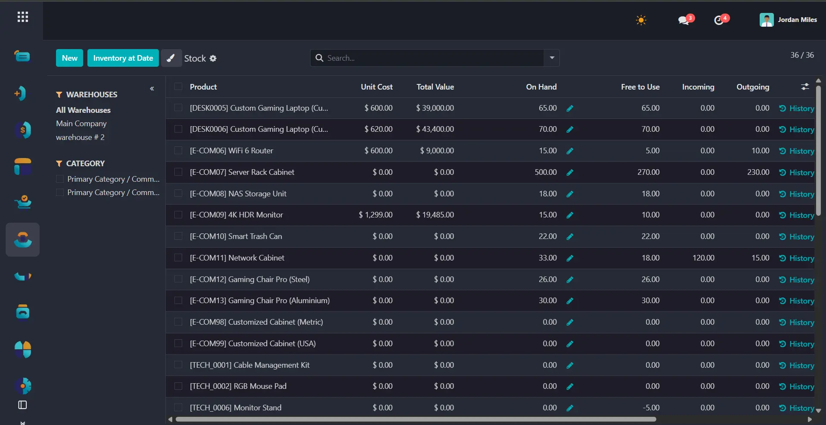Tick the first Primary Category filter checkbox

(x=60, y=179)
